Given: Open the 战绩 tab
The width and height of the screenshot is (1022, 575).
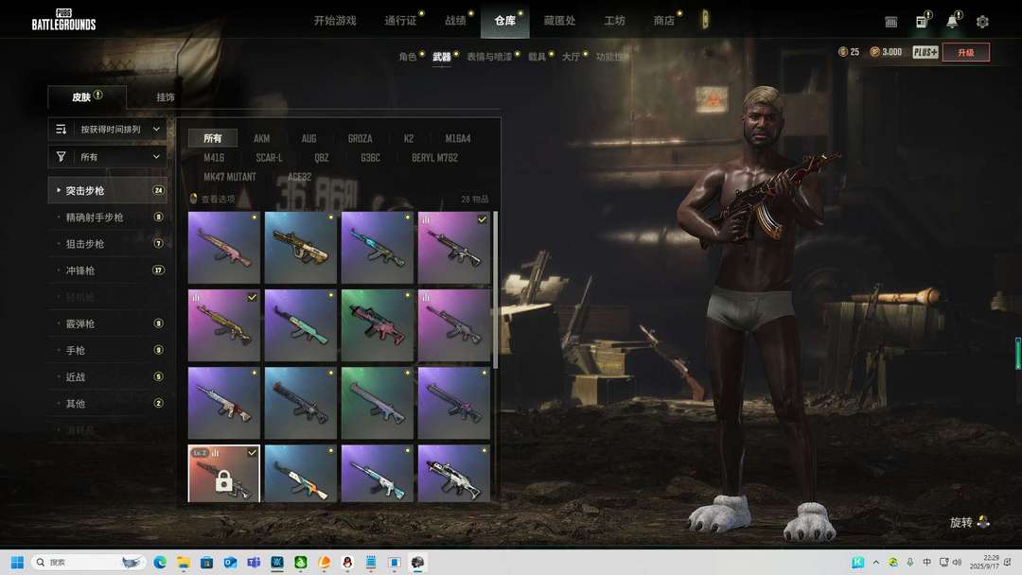Looking at the screenshot, I should (455, 21).
